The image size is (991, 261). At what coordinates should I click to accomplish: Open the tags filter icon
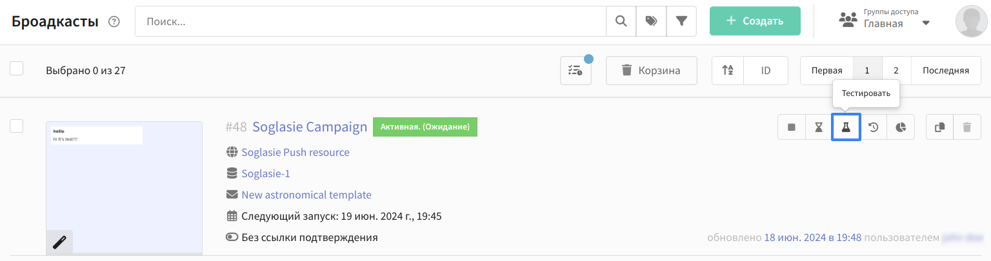click(651, 21)
